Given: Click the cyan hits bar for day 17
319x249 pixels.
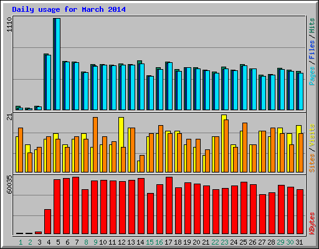Looking at the screenshot, I should pos(170,87).
